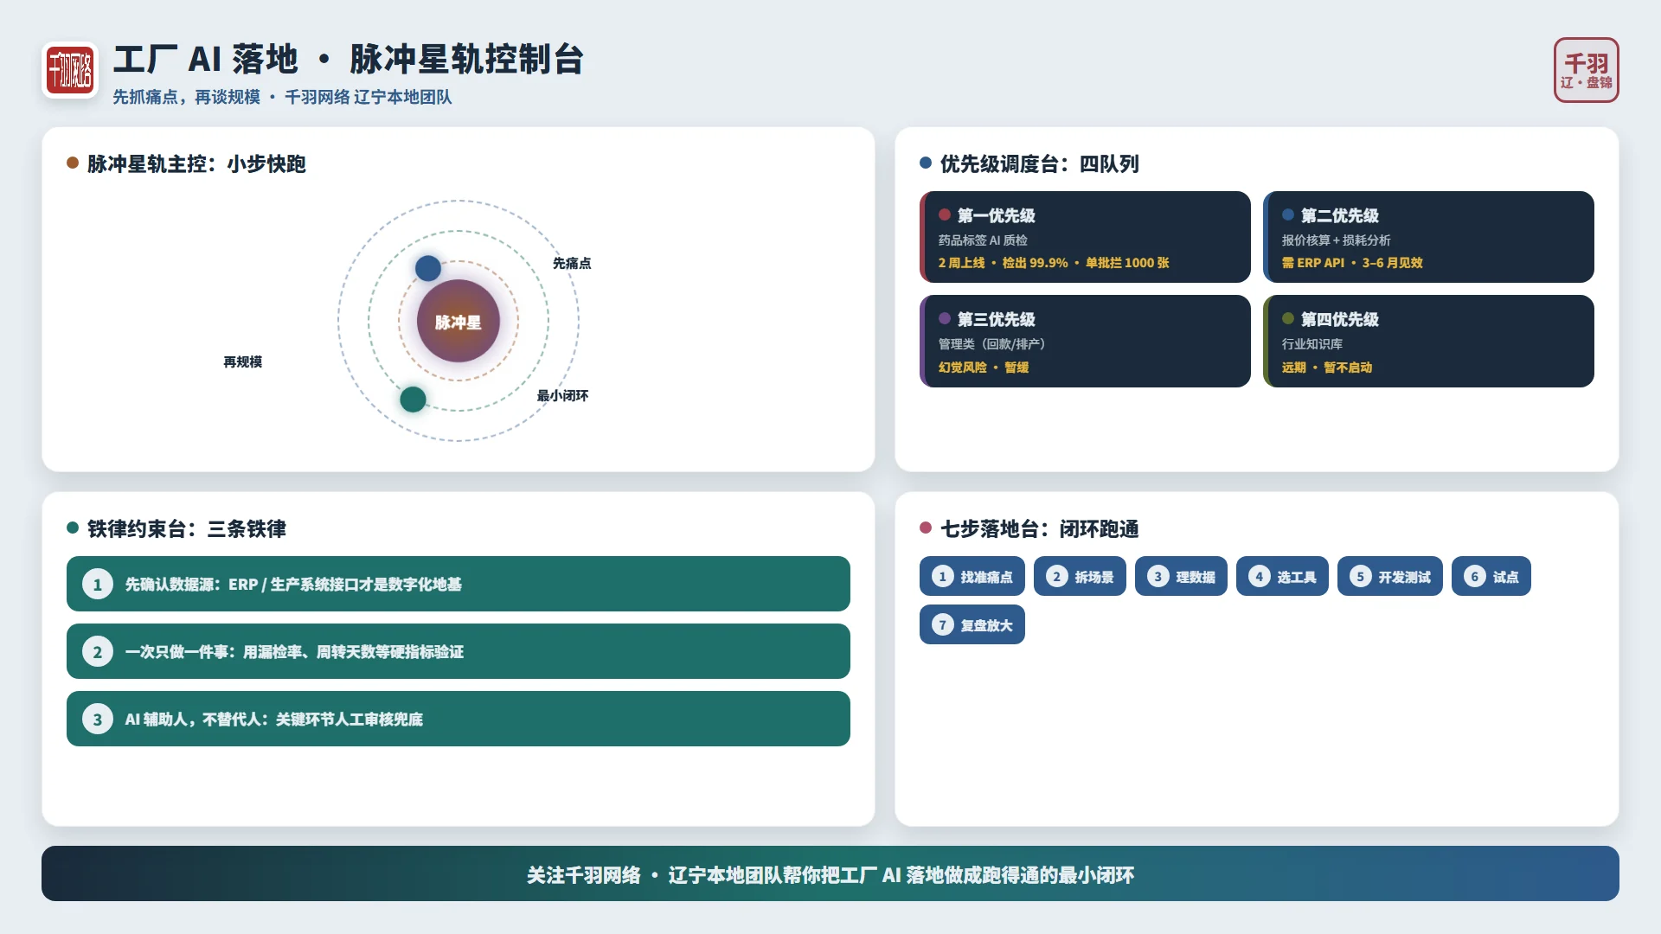The width and height of the screenshot is (1661, 934).
Task: Select step chip 拆场景
Action: [1080, 576]
